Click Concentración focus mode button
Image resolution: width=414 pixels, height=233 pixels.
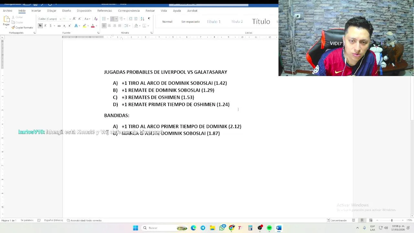coord(337,220)
